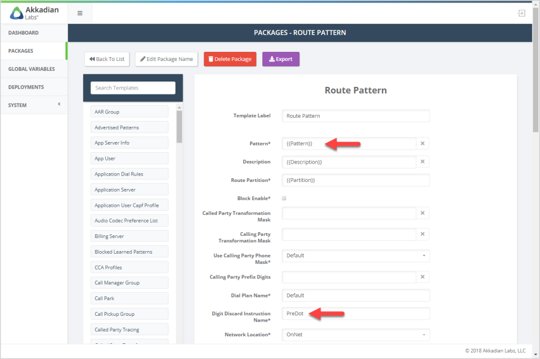Clear Called Party Transformation Mask field
The width and height of the screenshot is (540, 359).
[423, 213]
